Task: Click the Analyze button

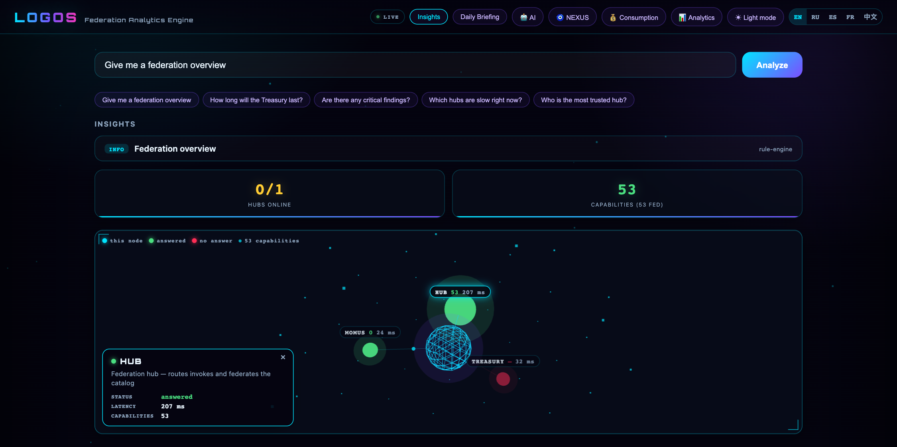Action: [772, 65]
